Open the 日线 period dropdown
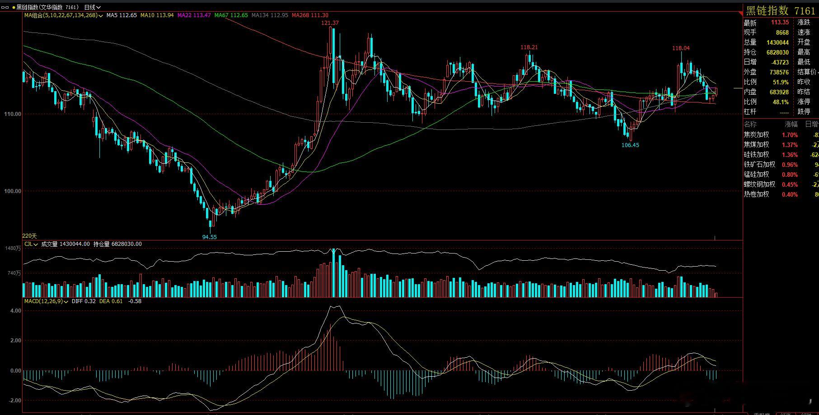The width and height of the screenshot is (819, 415). tap(92, 7)
